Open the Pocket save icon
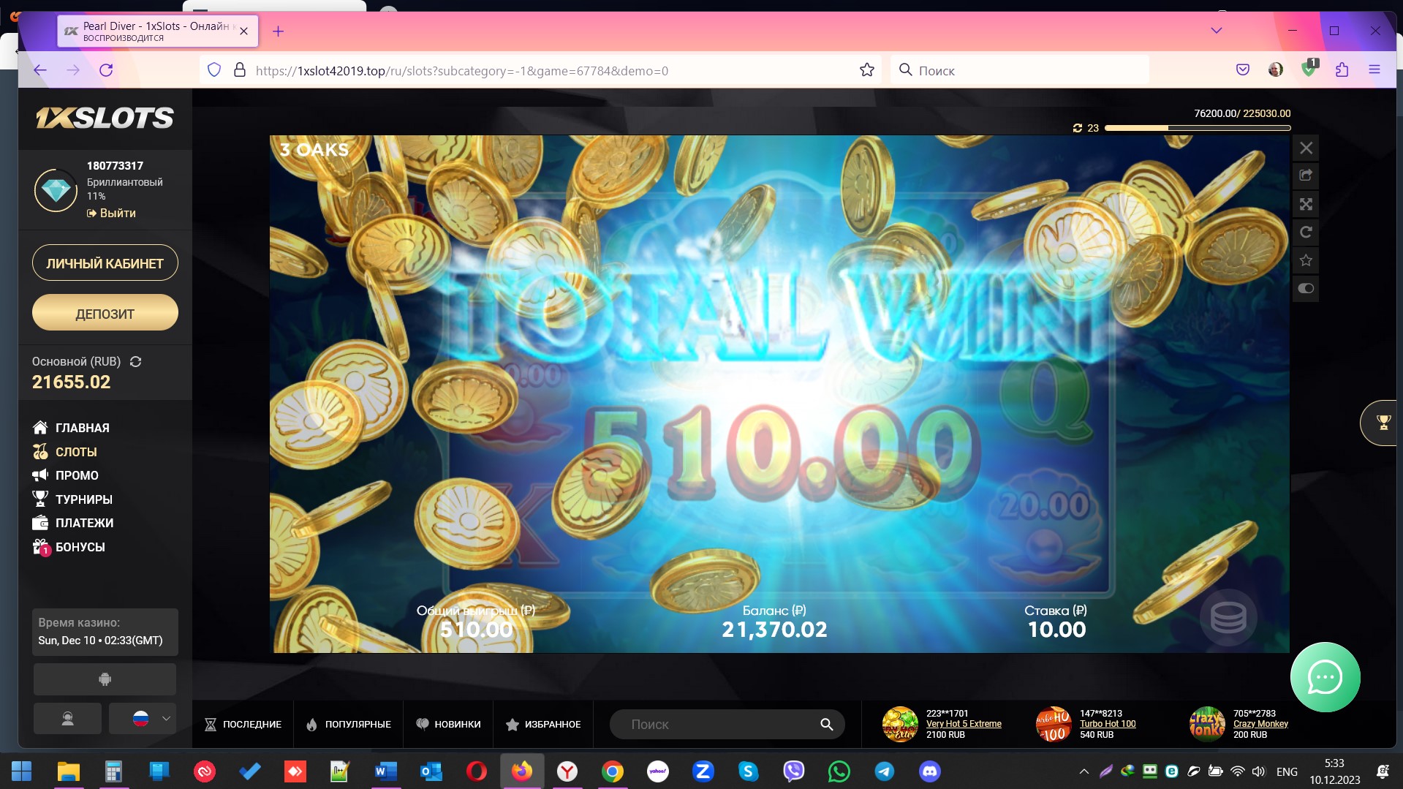This screenshot has height=789, width=1403. (x=1243, y=70)
